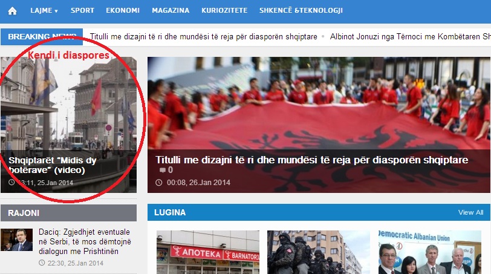Click timestamp 22:30, 25.Jan 2014
Image resolution: width=491 pixels, height=274 pixels.
pyautogui.click(x=76, y=263)
